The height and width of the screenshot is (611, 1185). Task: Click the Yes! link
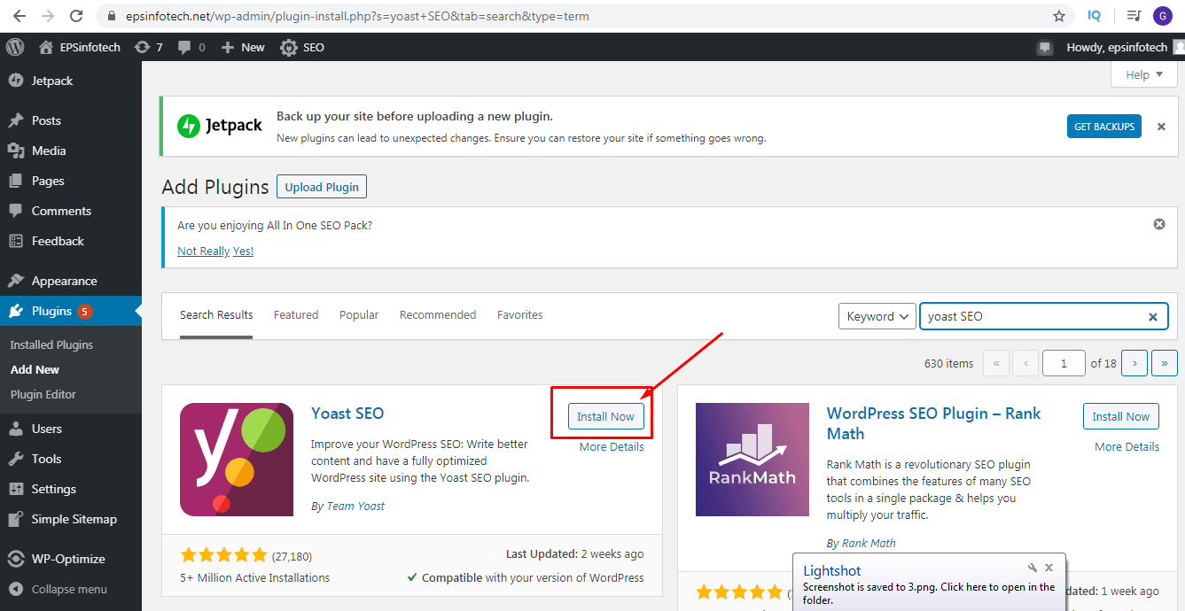pos(243,251)
